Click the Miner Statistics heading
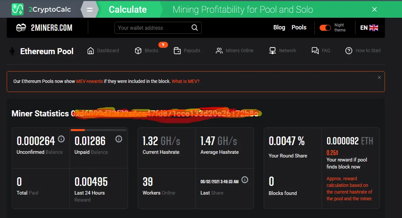Screen dimensions: 402x218 point(40,113)
